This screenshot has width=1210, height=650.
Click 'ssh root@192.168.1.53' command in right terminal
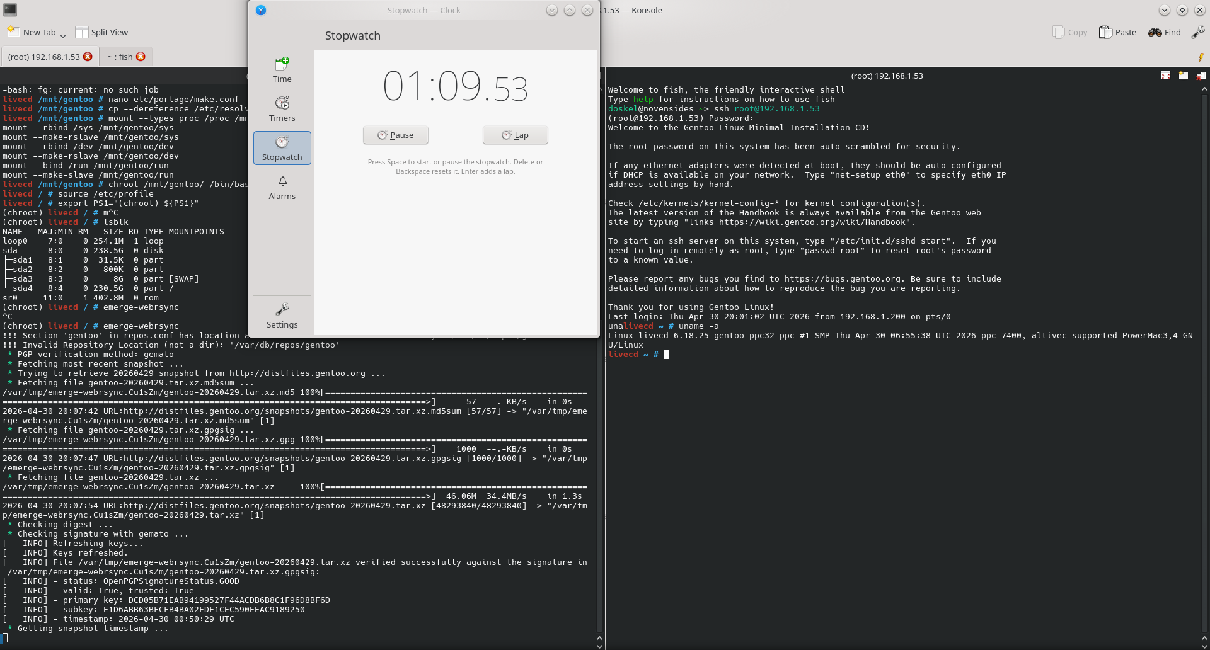(767, 109)
